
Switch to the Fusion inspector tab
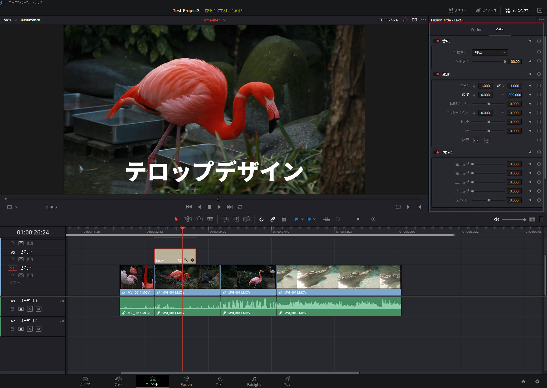(477, 30)
